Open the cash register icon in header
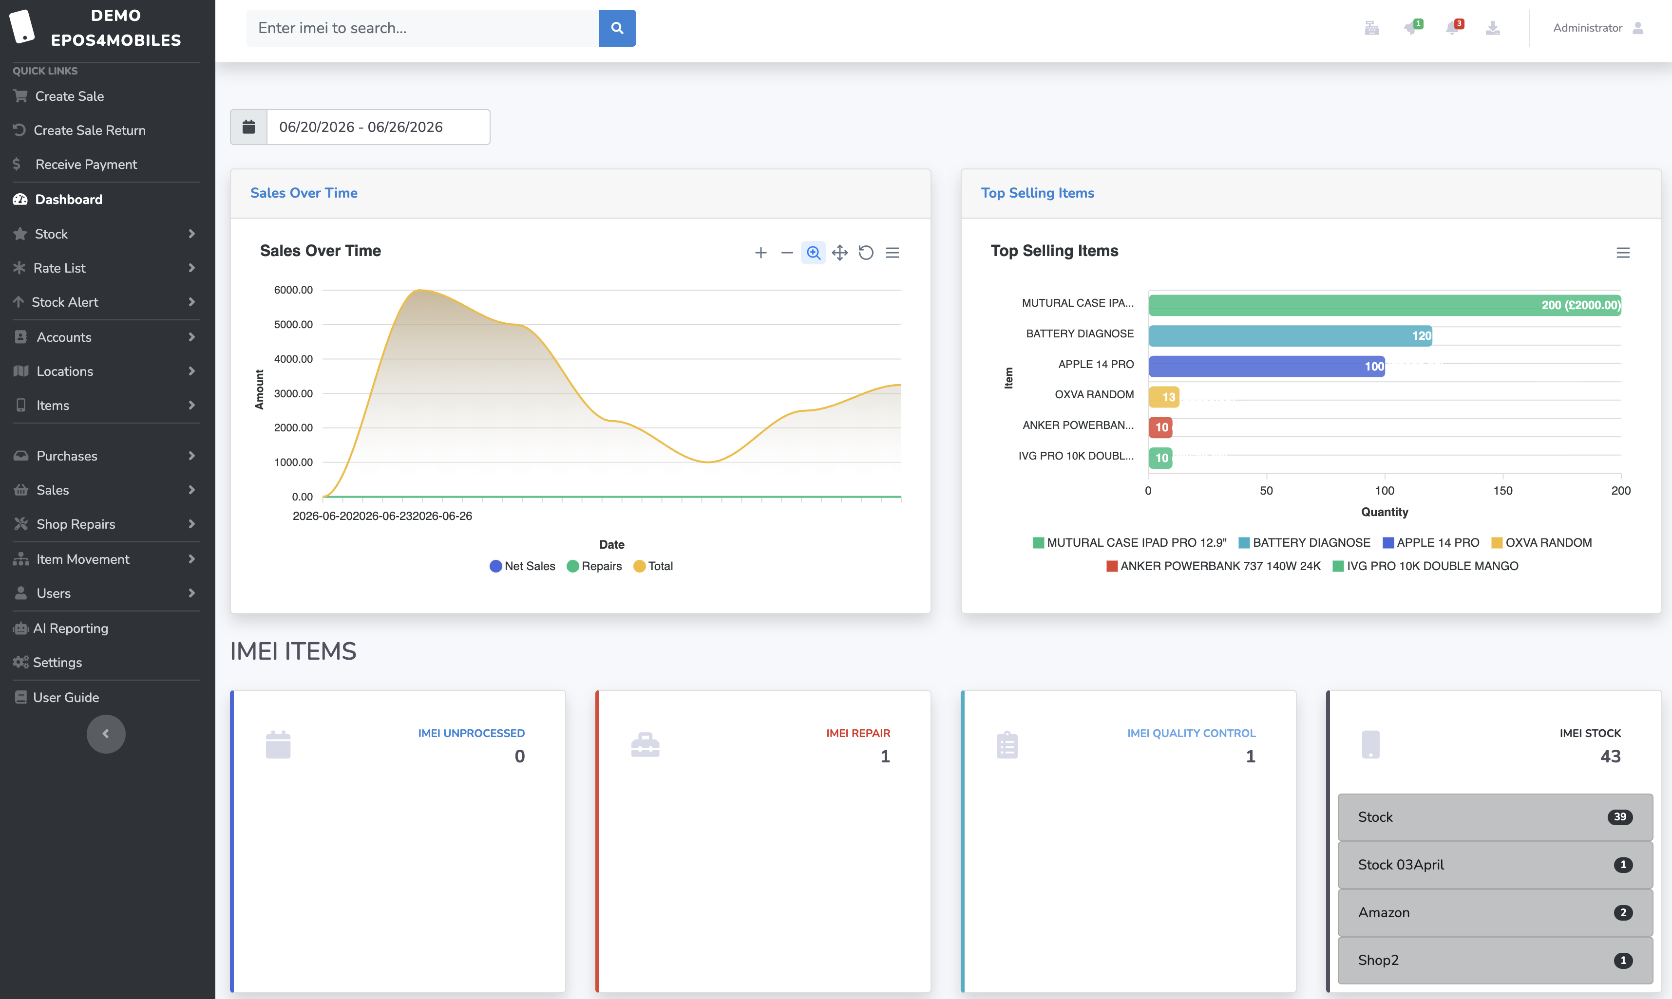Image resolution: width=1672 pixels, height=999 pixels. click(1371, 28)
